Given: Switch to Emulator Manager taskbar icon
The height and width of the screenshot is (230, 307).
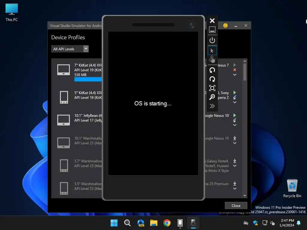Looking at the screenshot, I should (x=180, y=223).
